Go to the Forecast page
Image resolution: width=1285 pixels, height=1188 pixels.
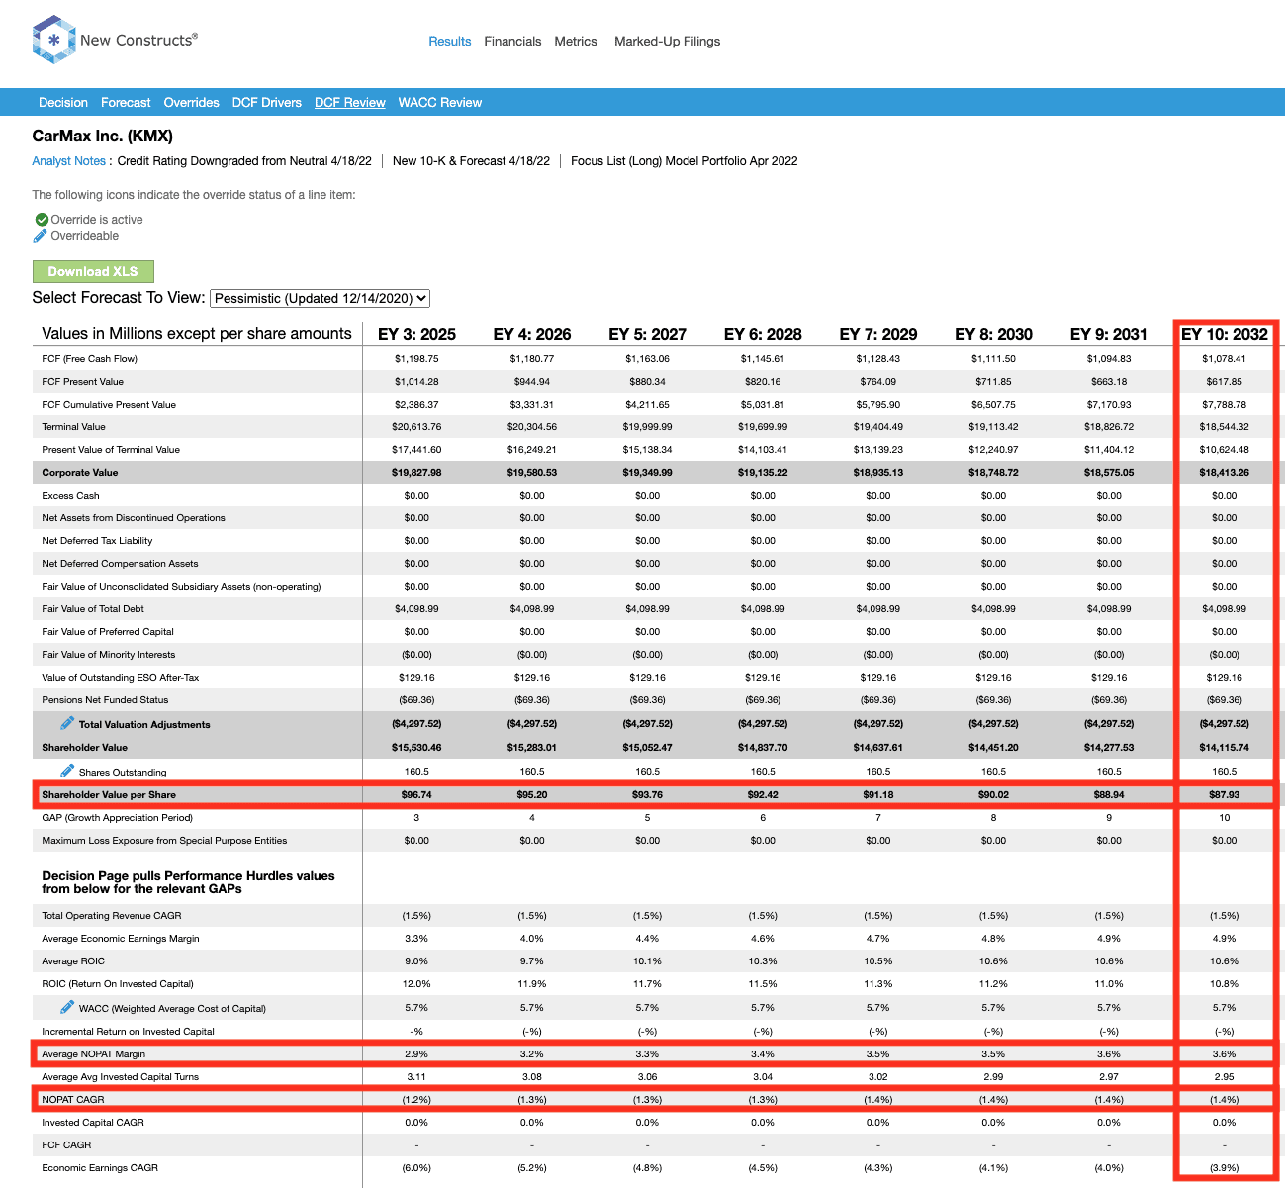126,103
